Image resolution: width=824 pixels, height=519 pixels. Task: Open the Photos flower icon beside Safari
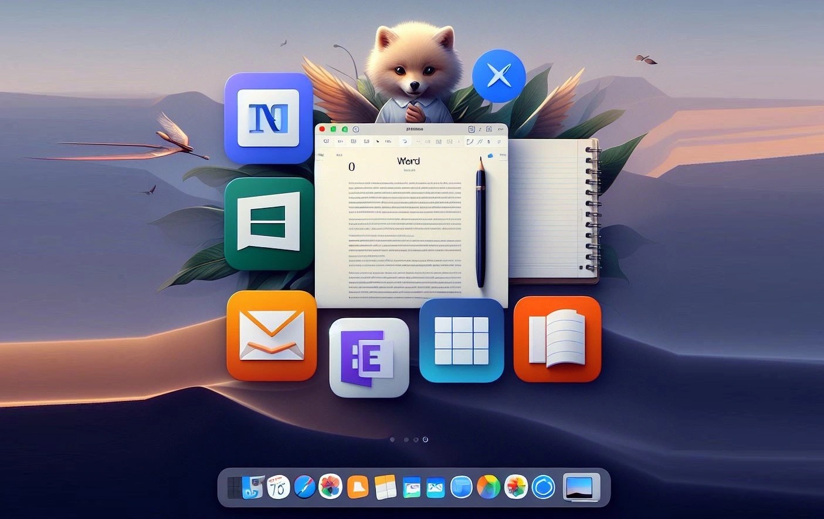pos(330,487)
